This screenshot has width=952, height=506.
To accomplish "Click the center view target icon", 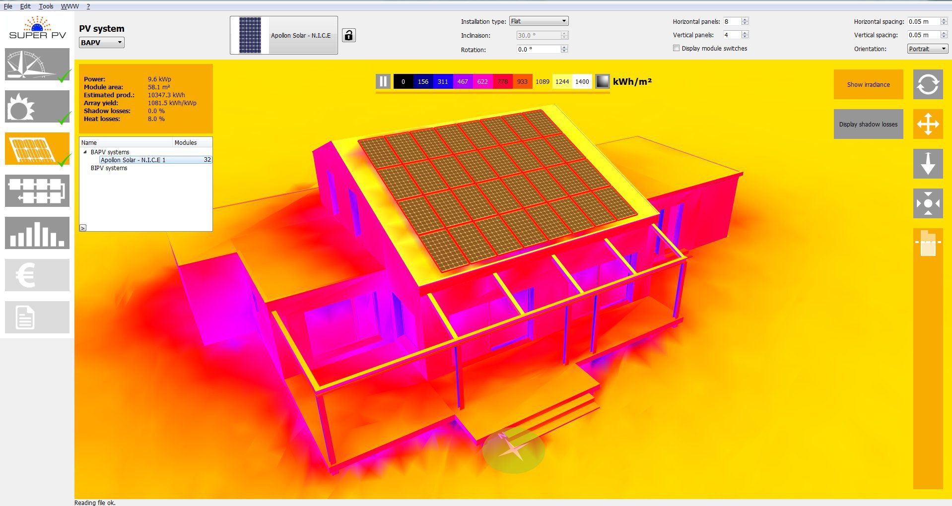I will click(x=928, y=203).
